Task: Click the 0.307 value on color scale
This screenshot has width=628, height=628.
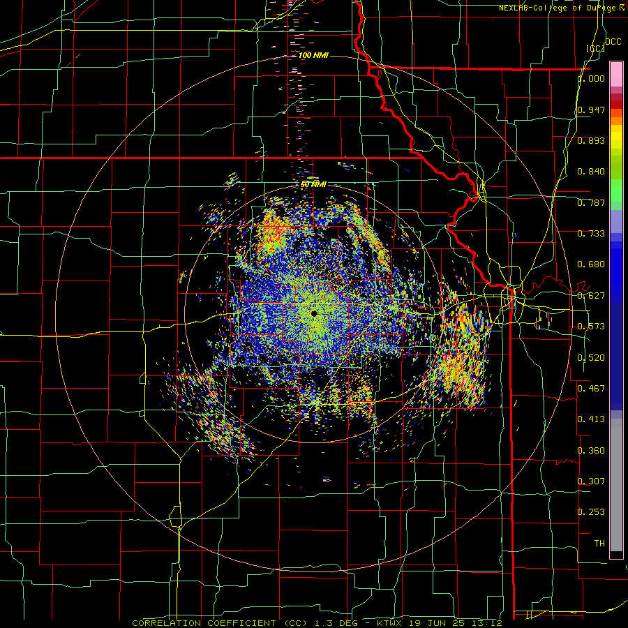Action: point(591,481)
